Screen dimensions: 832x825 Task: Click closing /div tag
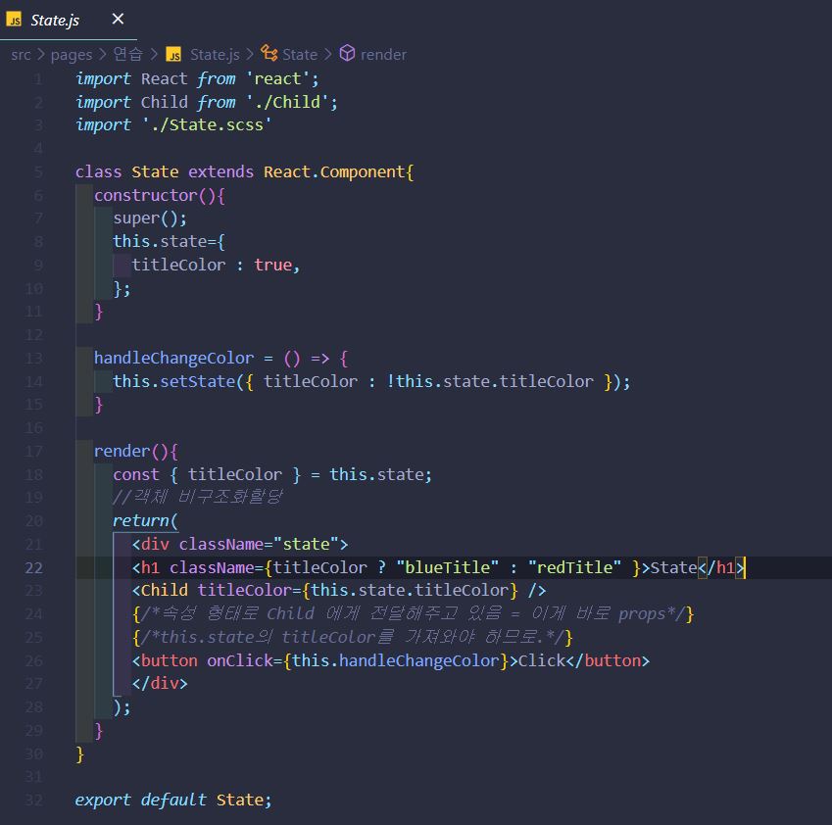pyautogui.click(x=160, y=683)
